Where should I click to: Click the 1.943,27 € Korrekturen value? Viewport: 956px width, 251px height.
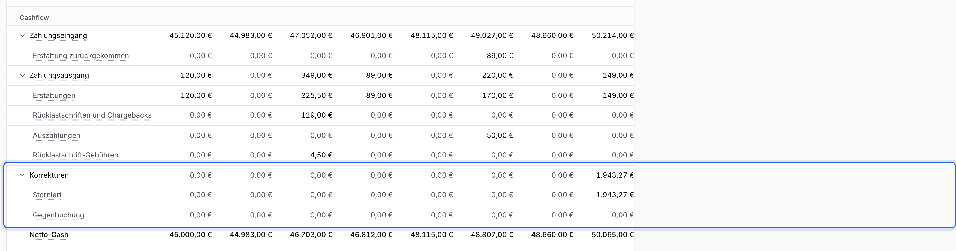point(615,175)
